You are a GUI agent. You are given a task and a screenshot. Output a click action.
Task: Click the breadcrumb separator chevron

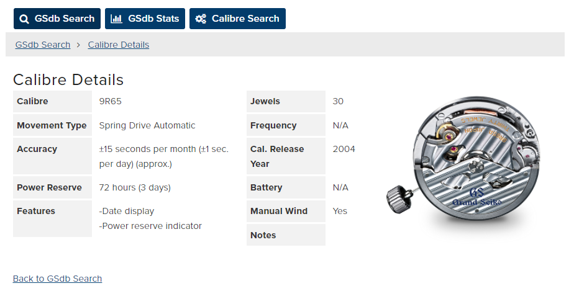[78, 45]
